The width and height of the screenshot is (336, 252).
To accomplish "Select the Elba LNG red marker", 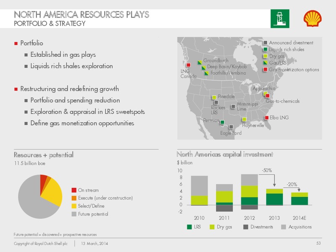I will coord(267,118).
